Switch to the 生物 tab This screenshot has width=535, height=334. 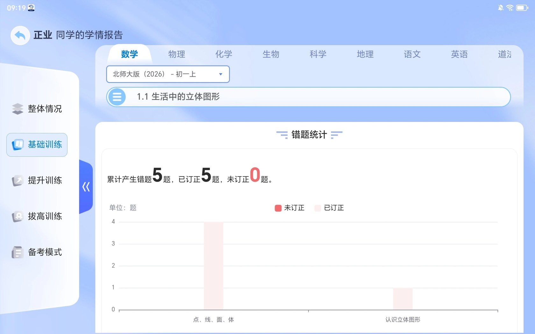coord(271,54)
